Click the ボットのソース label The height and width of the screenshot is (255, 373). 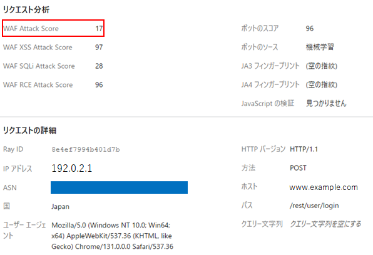260,47
